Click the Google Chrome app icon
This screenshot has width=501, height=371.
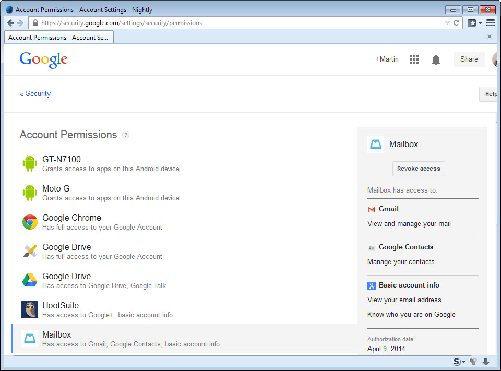click(x=30, y=221)
